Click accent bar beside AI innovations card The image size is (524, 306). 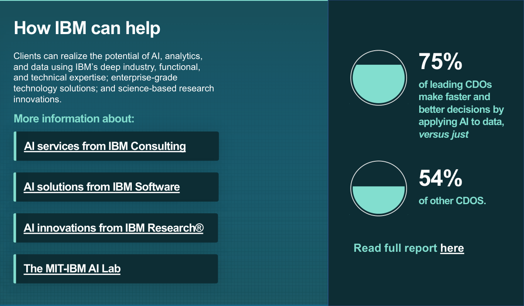(15, 228)
